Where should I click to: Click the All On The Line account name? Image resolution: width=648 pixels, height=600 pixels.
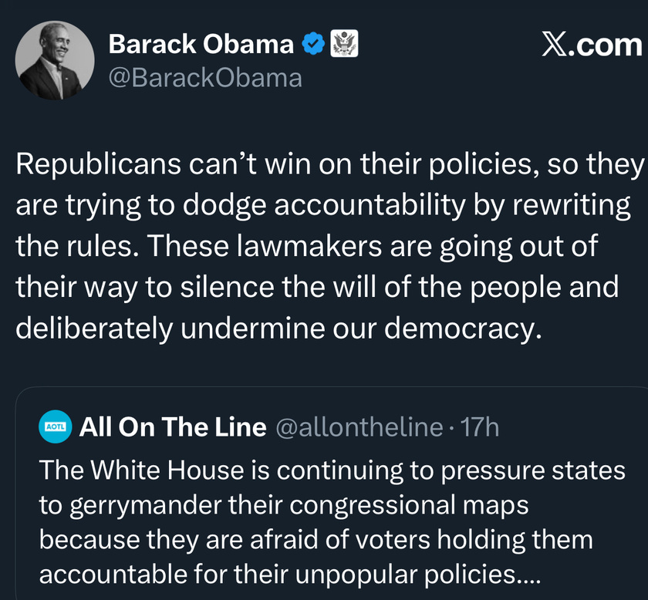pos(173,426)
